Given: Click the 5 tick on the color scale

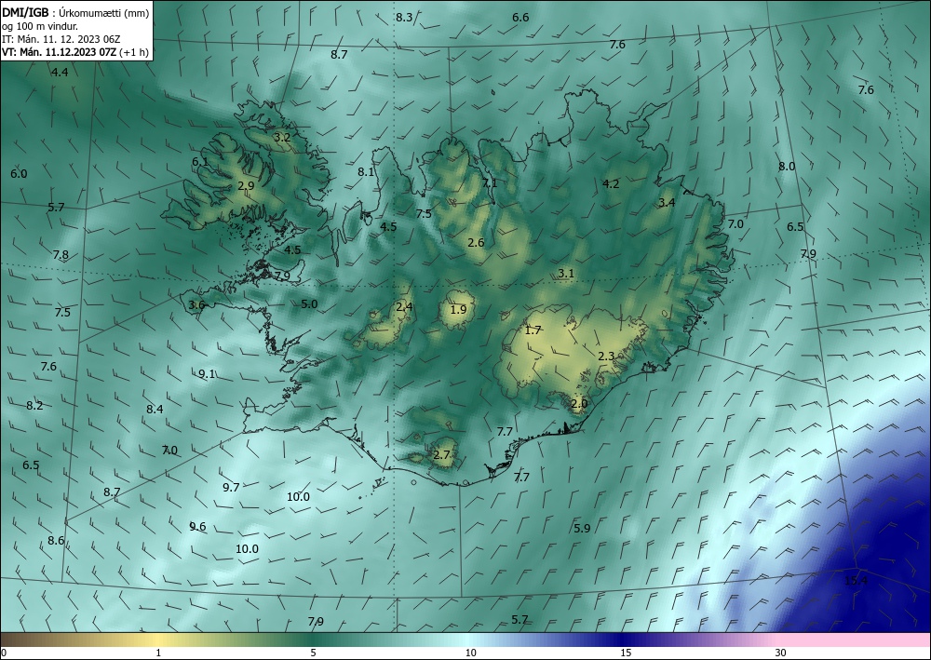Looking at the screenshot, I should [x=313, y=653].
